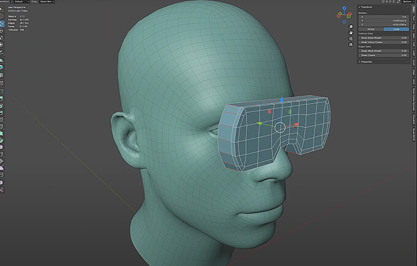
Task: Open the Options dropdown
Action: pos(406,2)
